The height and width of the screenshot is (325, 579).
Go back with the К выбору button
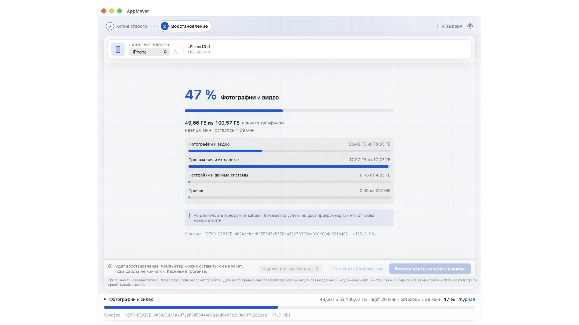pos(449,26)
